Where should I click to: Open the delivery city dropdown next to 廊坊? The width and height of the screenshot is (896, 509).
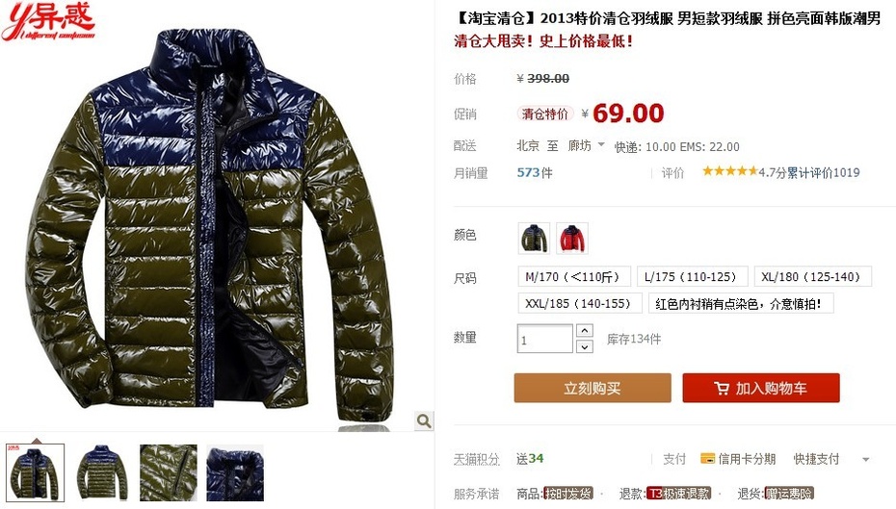point(600,145)
